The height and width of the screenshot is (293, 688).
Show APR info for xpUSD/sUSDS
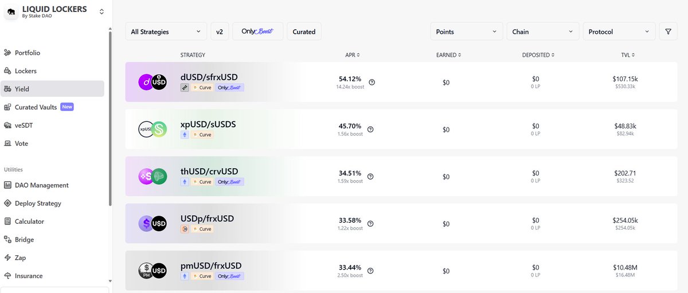click(372, 129)
